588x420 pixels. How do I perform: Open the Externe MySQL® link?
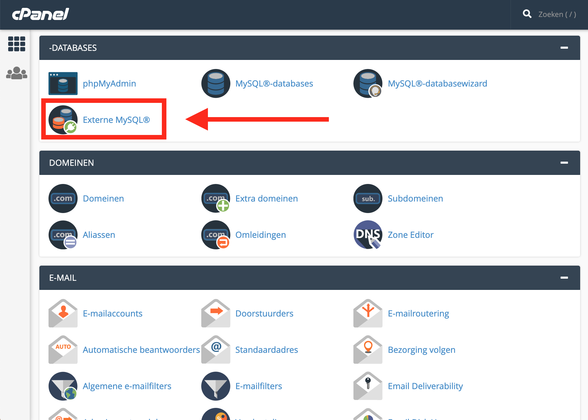coord(116,120)
